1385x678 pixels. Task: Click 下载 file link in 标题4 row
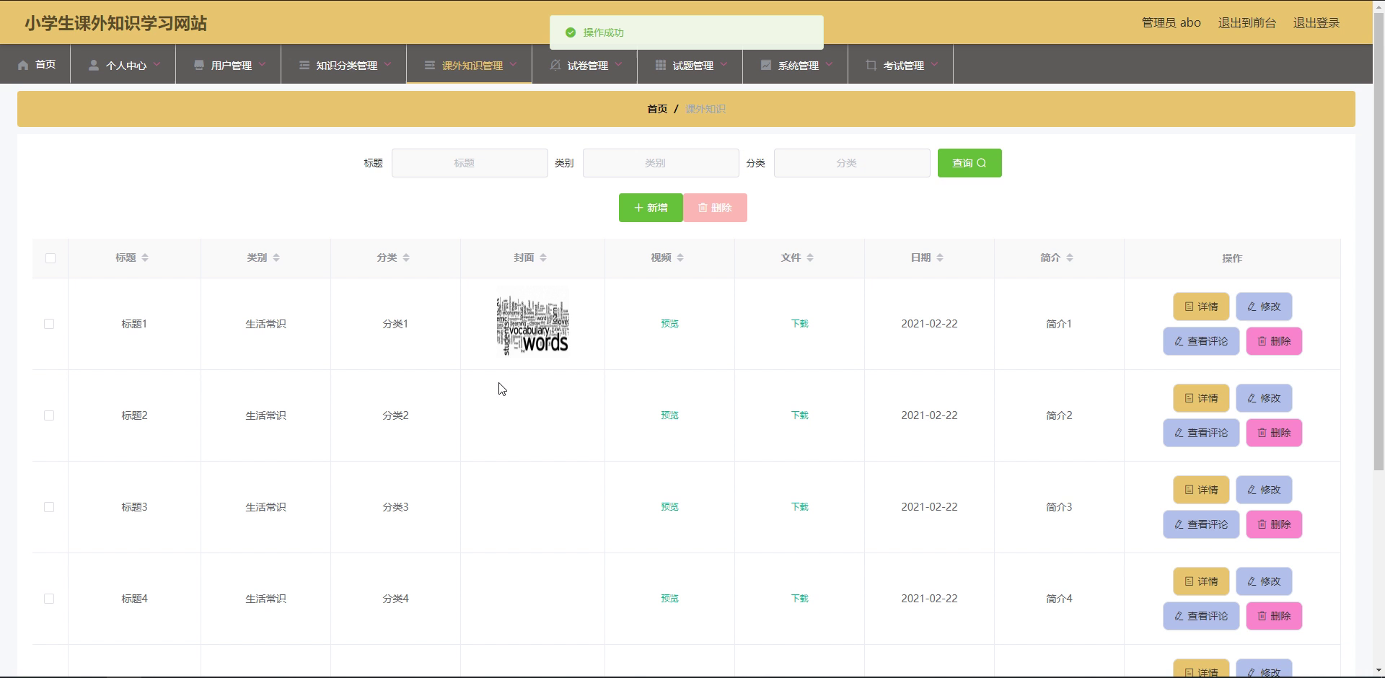tap(799, 599)
